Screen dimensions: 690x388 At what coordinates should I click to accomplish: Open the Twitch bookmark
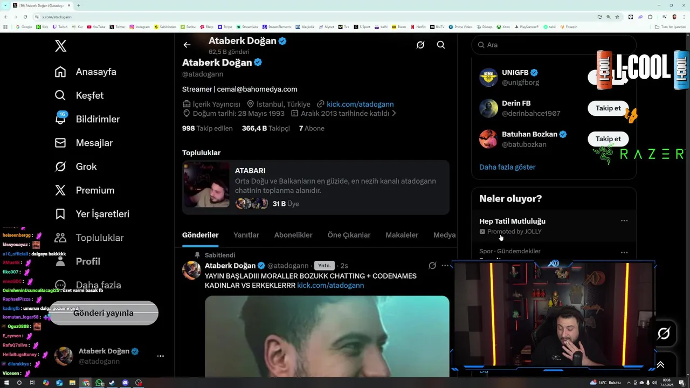tap(60, 27)
